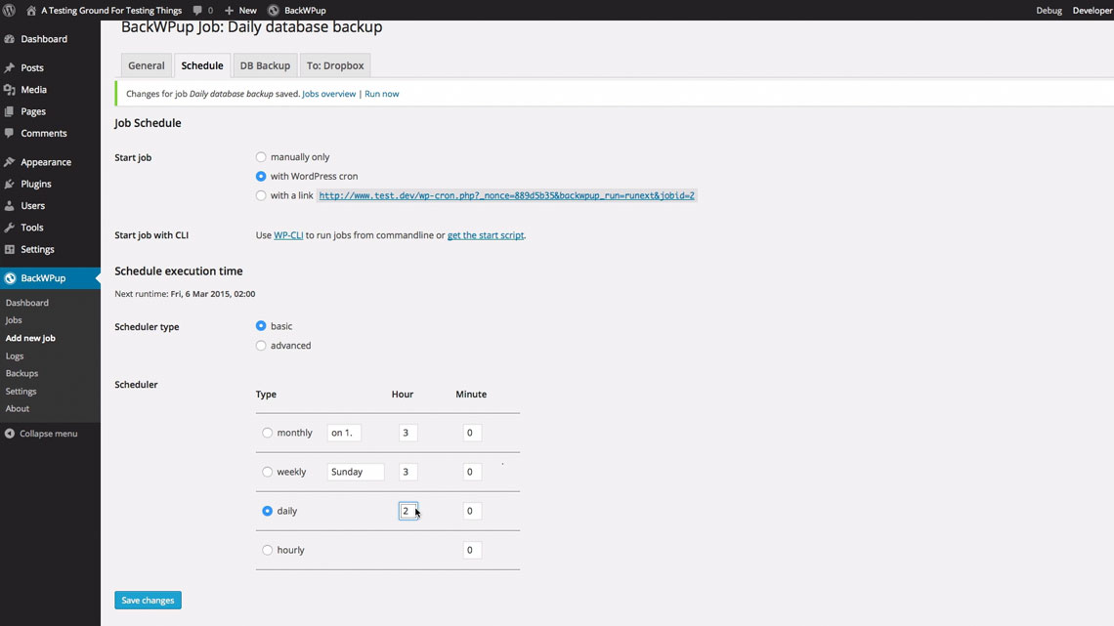
Task: Click 'get the start script' link
Action: pyautogui.click(x=486, y=235)
